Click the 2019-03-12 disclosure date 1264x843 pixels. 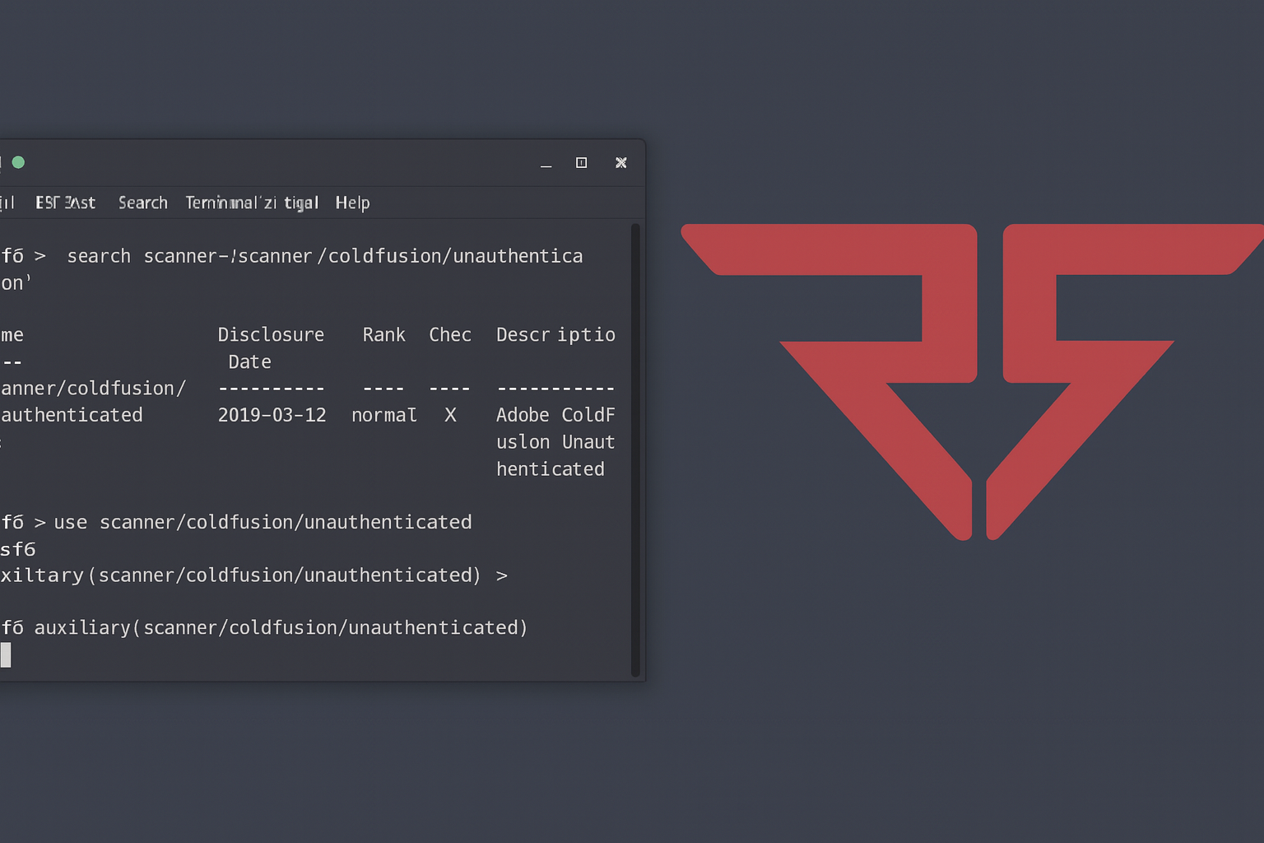[x=272, y=415]
